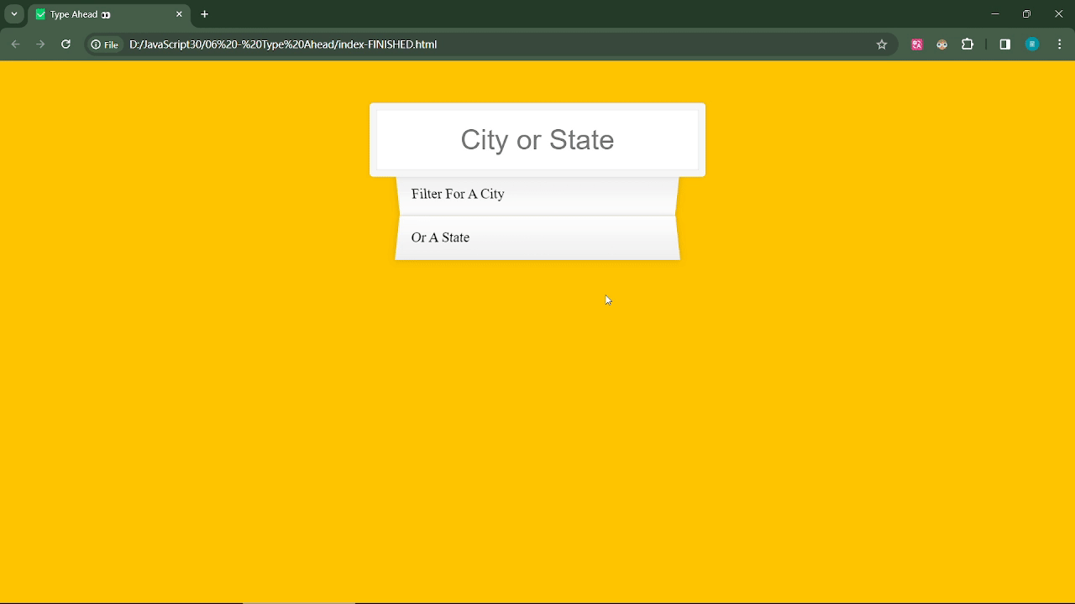Click the pink translate extension icon
The image size is (1075, 604).
click(x=916, y=44)
